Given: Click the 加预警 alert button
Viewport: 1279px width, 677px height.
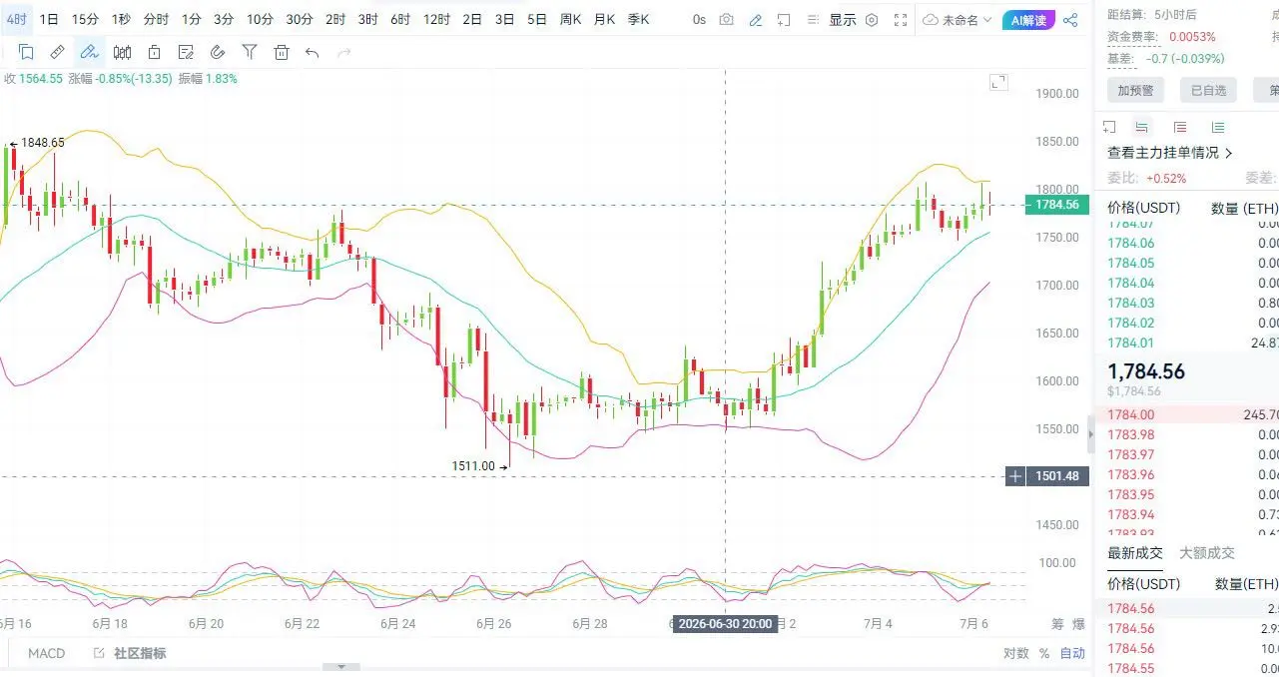Looking at the screenshot, I should (1135, 90).
